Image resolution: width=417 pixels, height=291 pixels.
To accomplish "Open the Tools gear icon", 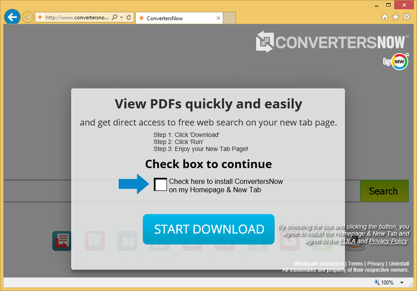I will point(406,17).
